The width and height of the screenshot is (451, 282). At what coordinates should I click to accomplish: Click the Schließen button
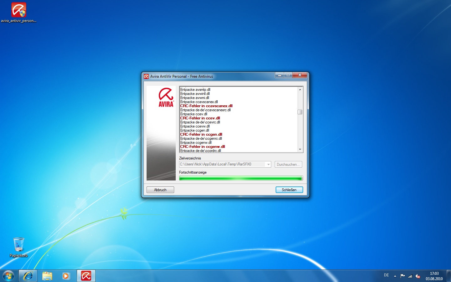(289, 190)
